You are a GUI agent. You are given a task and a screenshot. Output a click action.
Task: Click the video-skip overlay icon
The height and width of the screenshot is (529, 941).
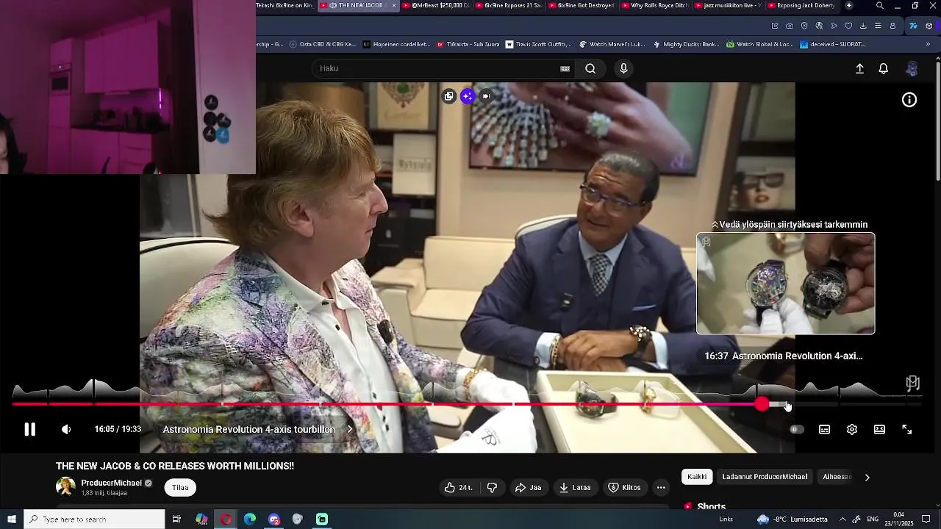coord(486,96)
